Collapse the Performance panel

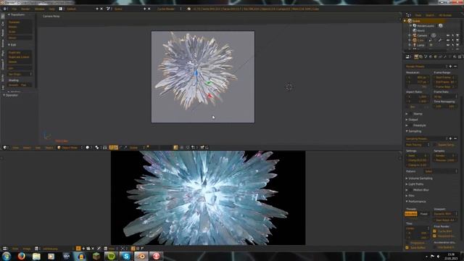(x=415, y=202)
